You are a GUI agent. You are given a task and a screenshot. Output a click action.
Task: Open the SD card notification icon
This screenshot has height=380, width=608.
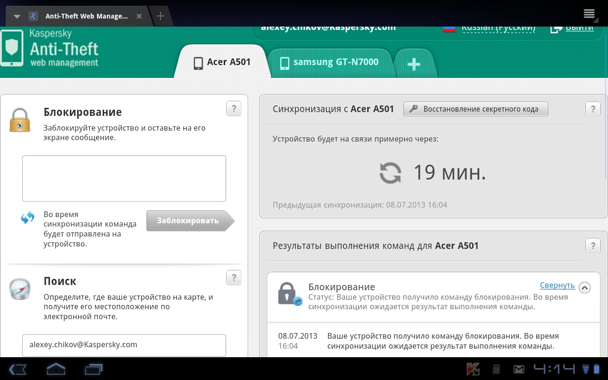[495, 369]
